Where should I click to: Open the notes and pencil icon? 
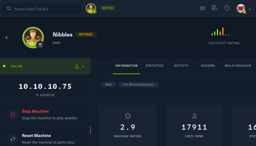(x=214, y=8)
